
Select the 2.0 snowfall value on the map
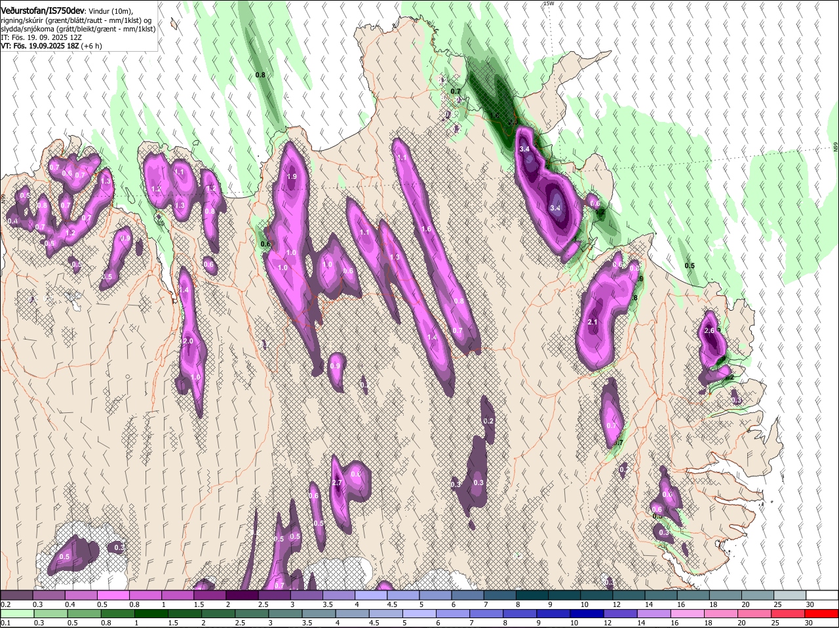point(188,341)
